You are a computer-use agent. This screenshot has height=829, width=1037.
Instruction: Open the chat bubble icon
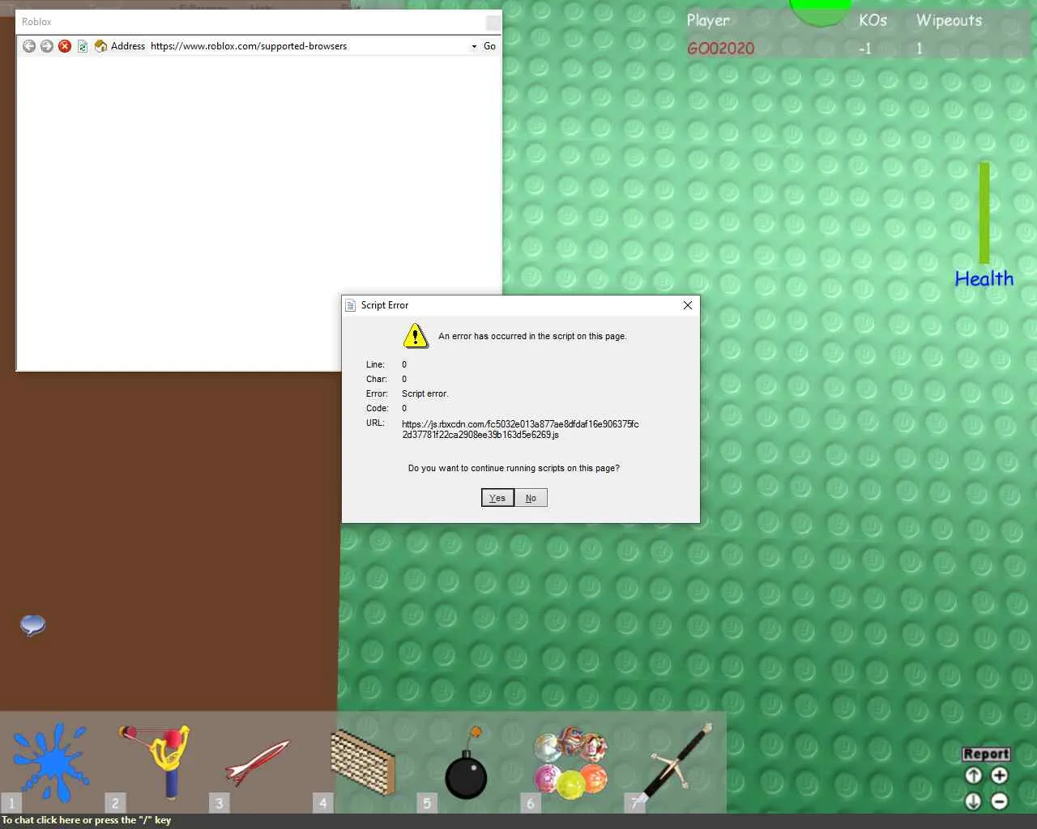click(x=32, y=625)
